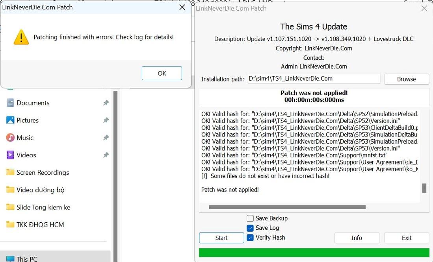Click OK on the patching error dialog
The width and height of the screenshot is (433, 262).
(162, 73)
